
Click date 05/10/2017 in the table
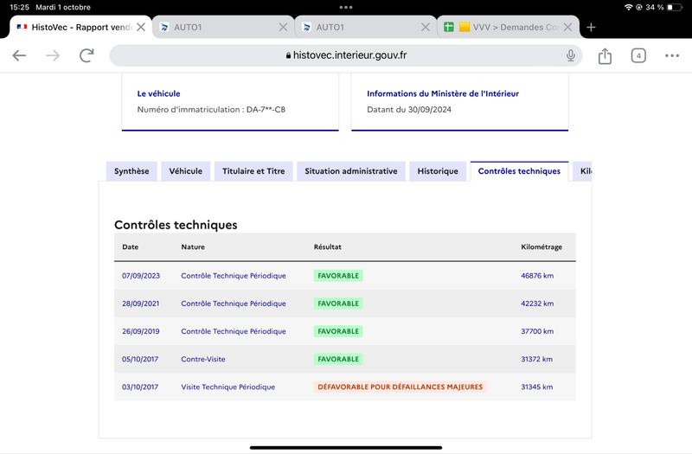(x=140, y=359)
